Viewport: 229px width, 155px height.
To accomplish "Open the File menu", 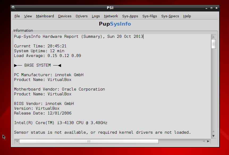I will coord(17,16).
